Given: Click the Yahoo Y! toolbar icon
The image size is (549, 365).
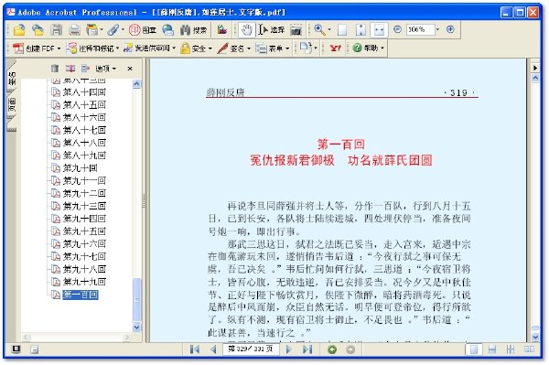Looking at the screenshot, I should (335, 48).
